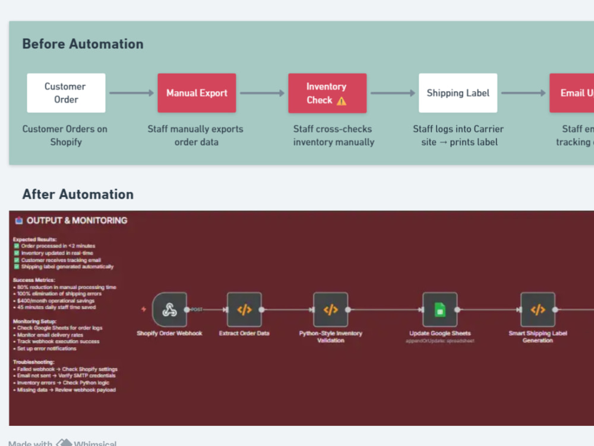Click the 'Success Metrics:' section heading

(x=34, y=280)
